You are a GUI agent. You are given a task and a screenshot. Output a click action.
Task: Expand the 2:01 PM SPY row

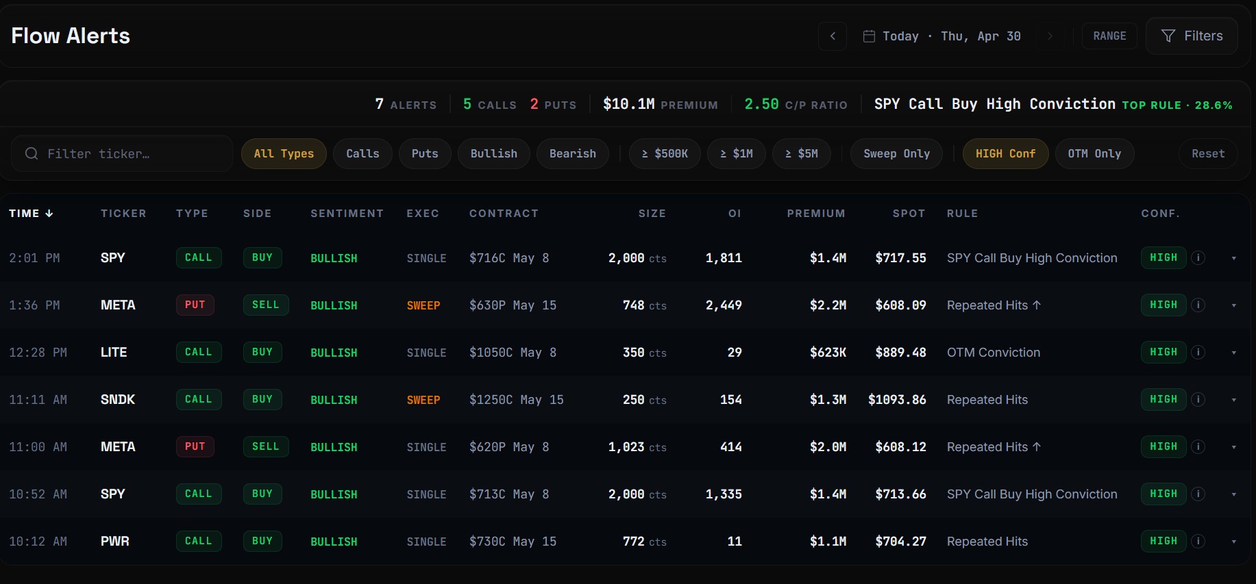click(x=1233, y=258)
